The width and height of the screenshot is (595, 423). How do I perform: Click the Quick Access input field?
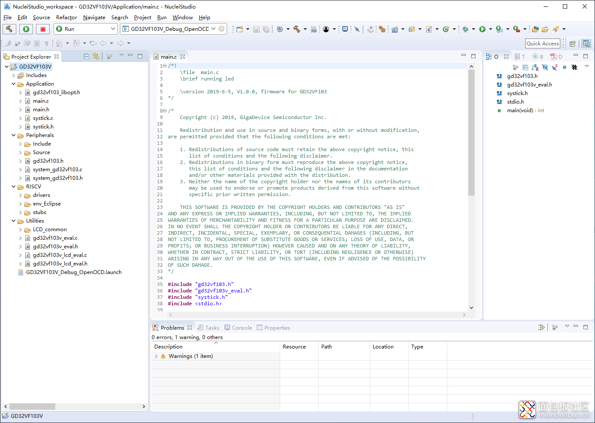[x=543, y=43]
